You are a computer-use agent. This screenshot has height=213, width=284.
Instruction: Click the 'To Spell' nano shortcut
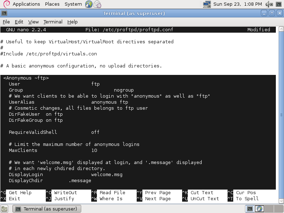[x=247, y=199]
